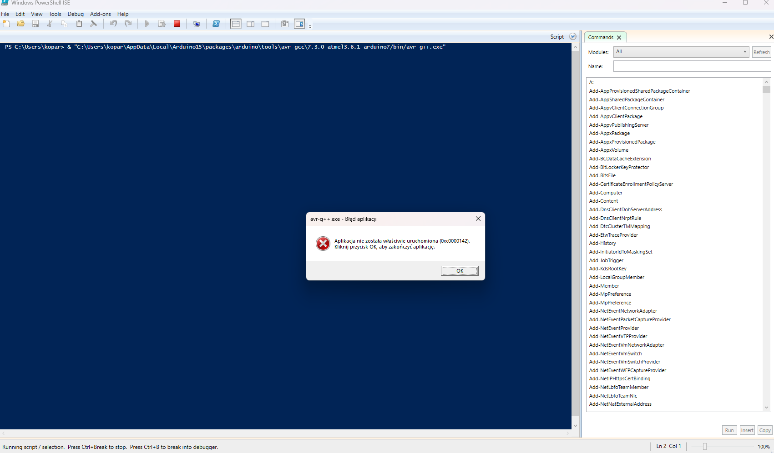
Task: Open a script using the Open icon
Action: 20,24
